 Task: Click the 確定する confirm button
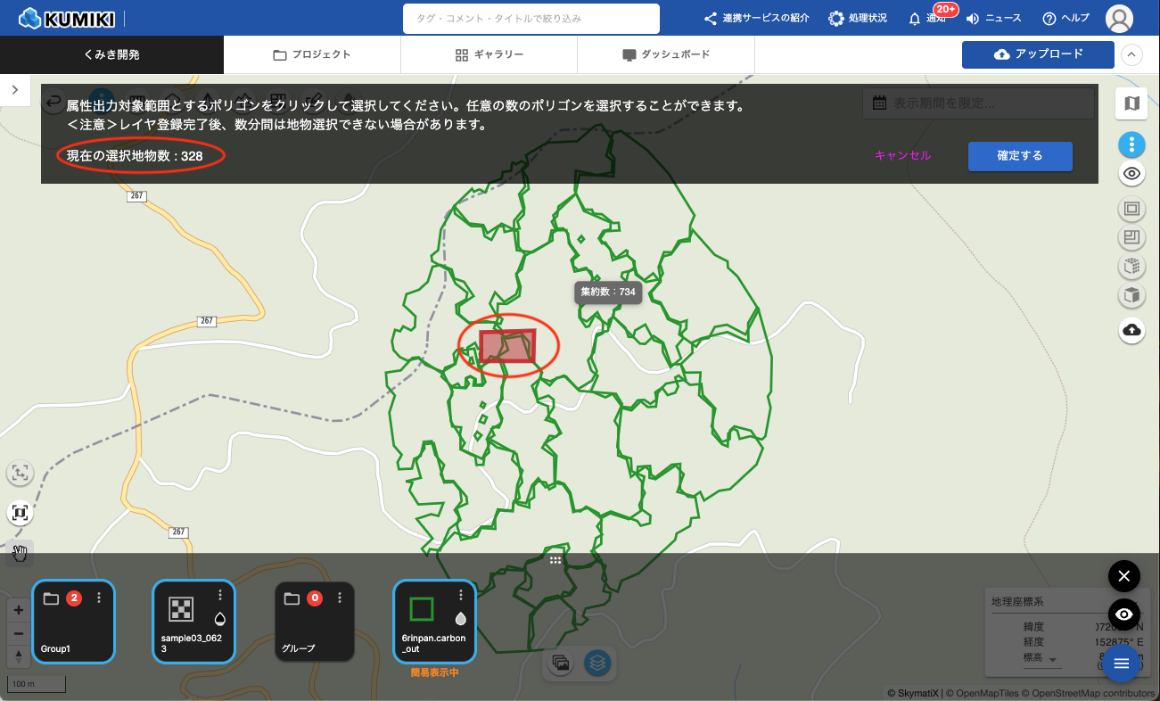point(1020,155)
